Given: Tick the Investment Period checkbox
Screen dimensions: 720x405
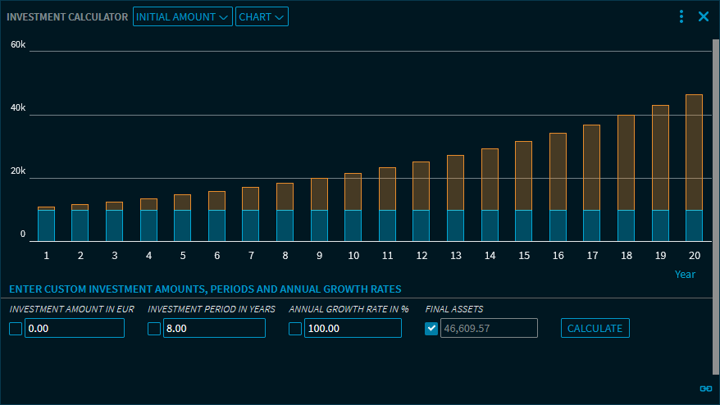Looking at the screenshot, I should pos(154,329).
